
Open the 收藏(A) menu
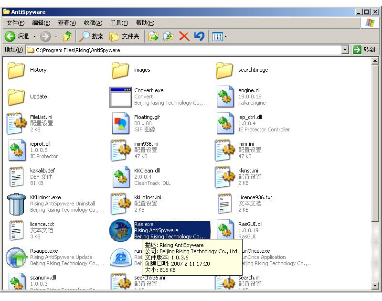click(93, 23)
